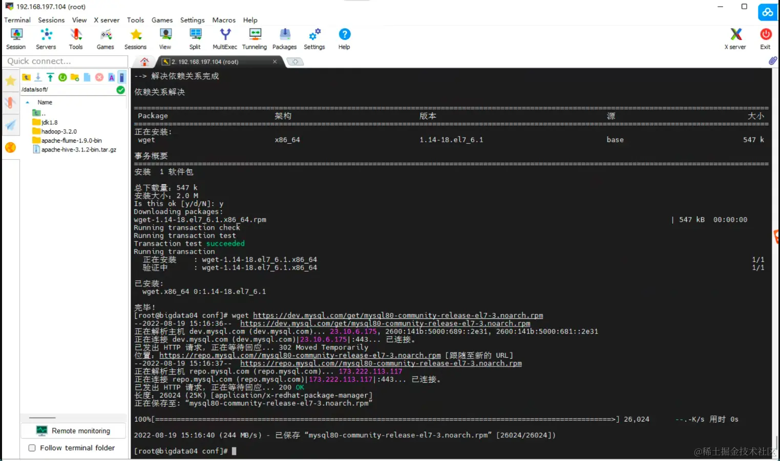Open the Sessions star sidebar tab
The image size is (780, 461).
point(10,80)
